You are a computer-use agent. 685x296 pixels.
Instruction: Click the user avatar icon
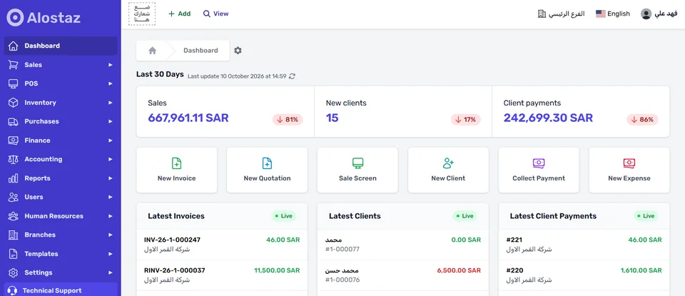(646, 14)
